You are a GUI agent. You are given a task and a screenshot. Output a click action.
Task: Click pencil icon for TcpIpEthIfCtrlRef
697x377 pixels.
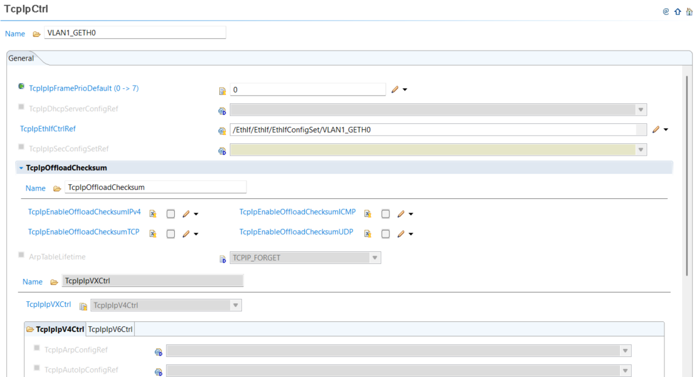656,129
